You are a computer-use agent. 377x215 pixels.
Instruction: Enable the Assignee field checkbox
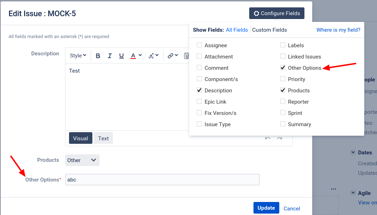[x=199, y=45]
